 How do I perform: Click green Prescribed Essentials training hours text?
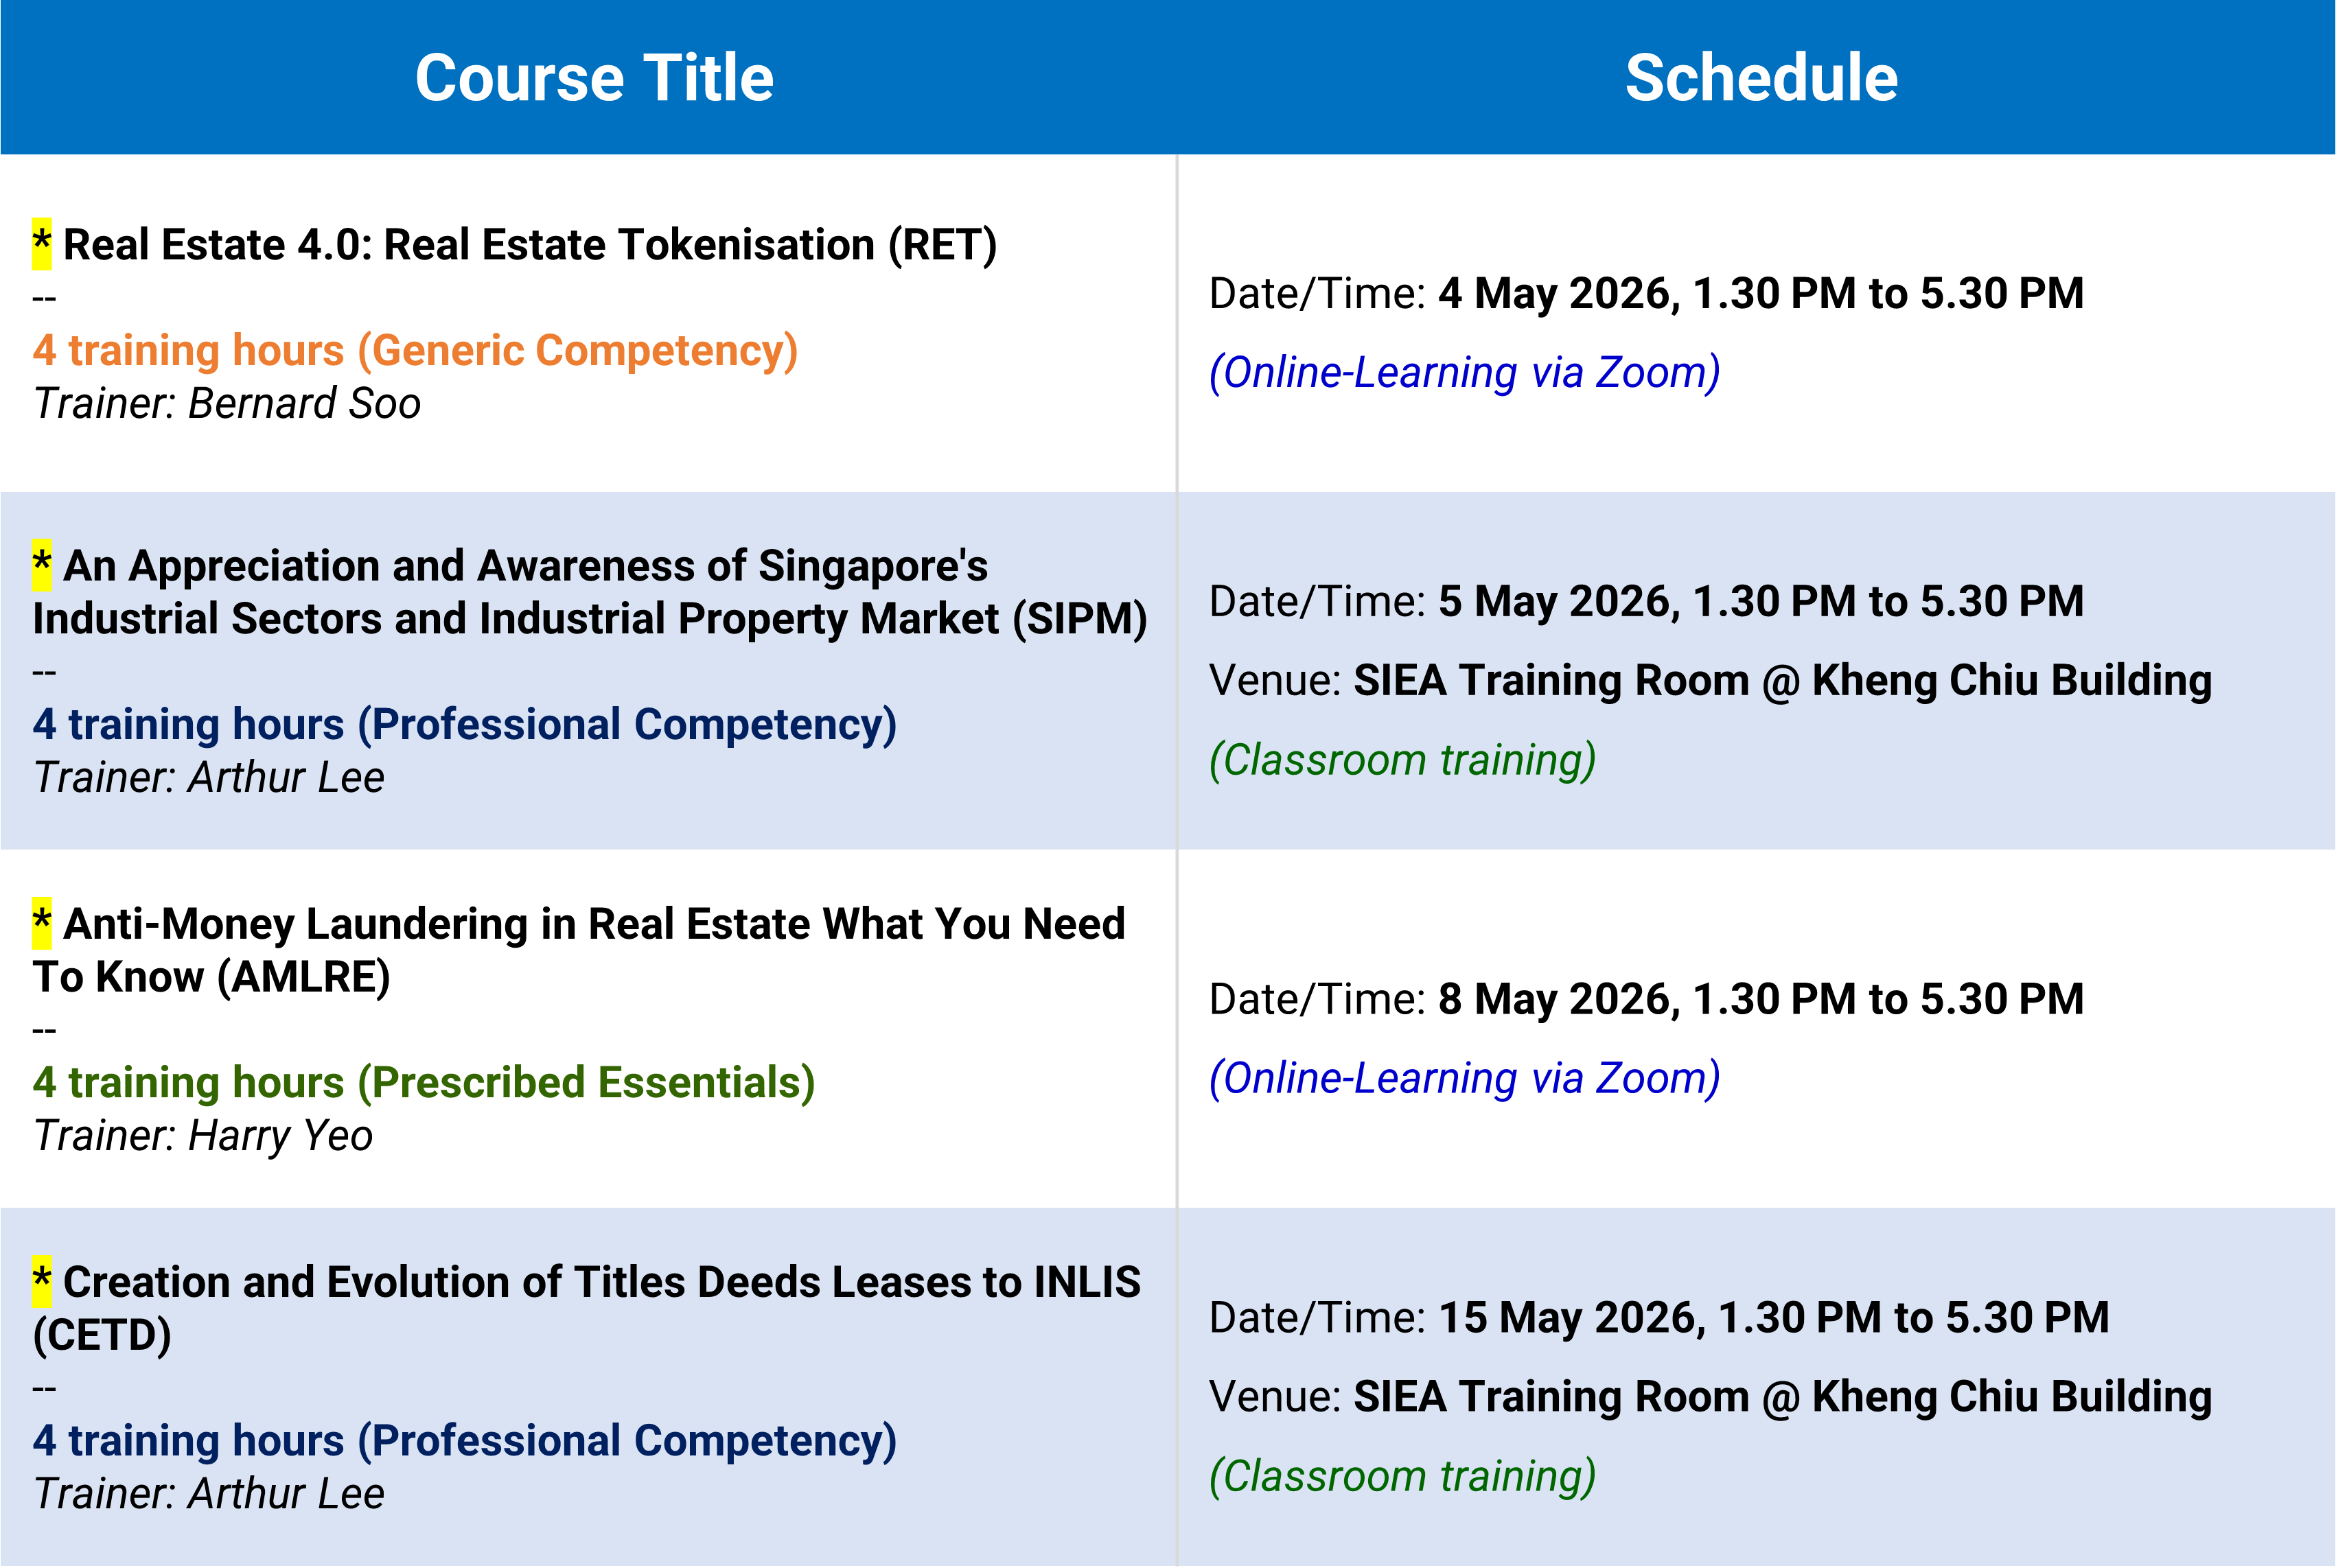tap(423, 1083)
